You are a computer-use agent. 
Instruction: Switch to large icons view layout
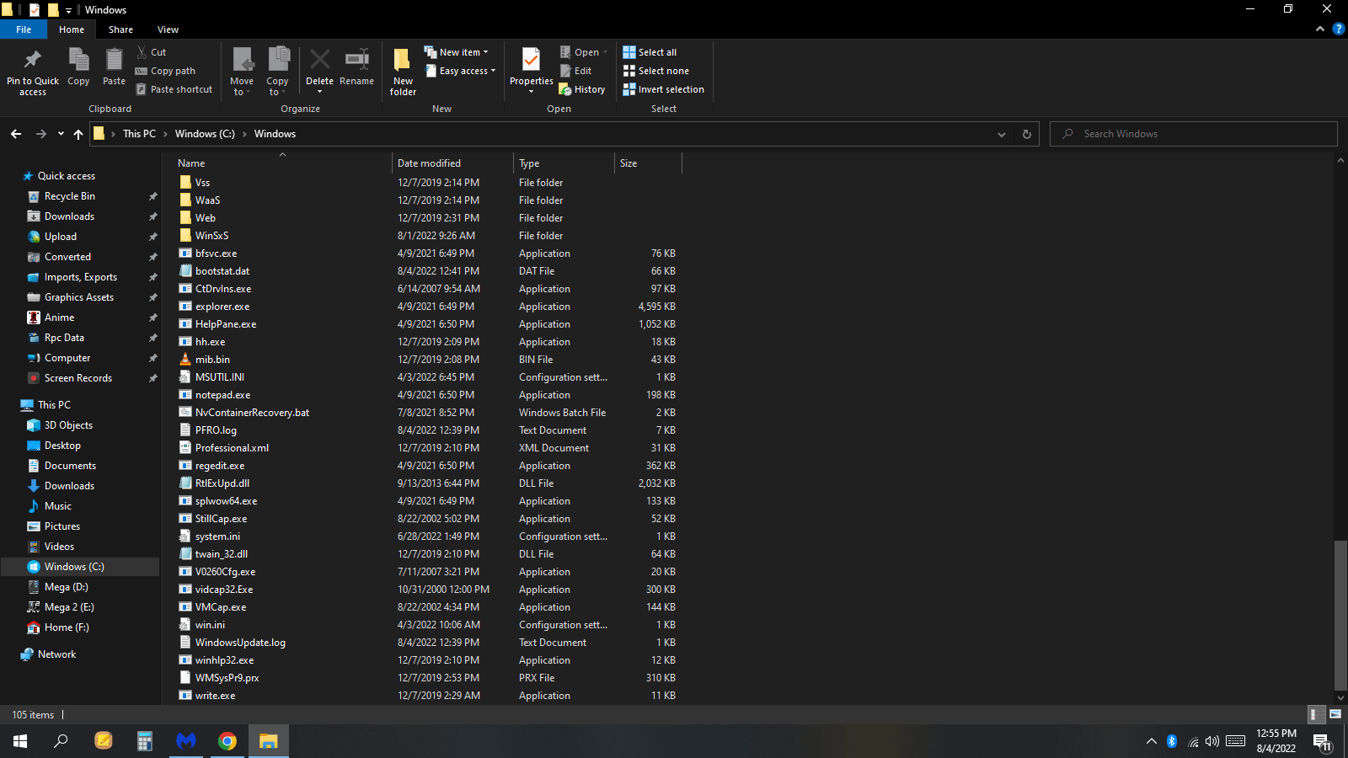coord(1335,714)
